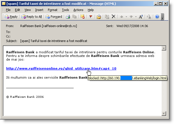Viewport: 174px width, 124px height.
Task: Expand toolbar options chevron
Action: 162,17
